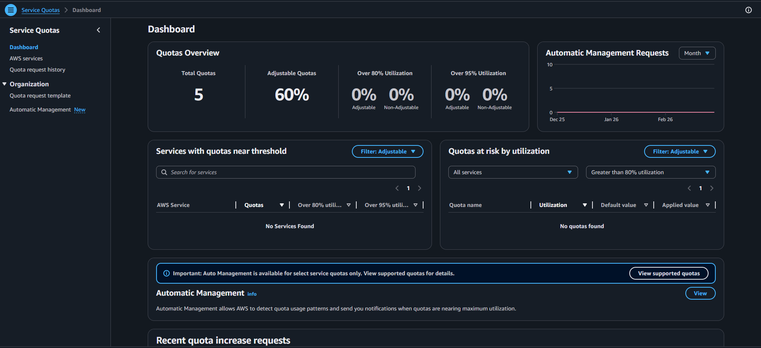Go to previous page in Quotas at risk

[x=689, y=188]
